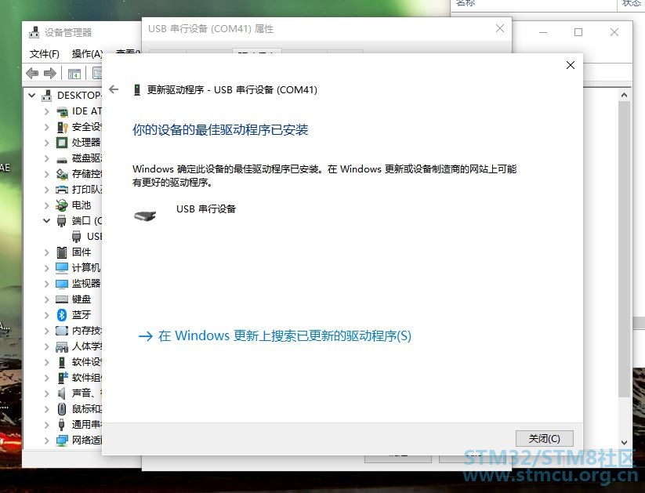This screenshot has height=493, width=645.
Task: Open the 操作(A) menu in Device Manager
Action: coord(87,53)
